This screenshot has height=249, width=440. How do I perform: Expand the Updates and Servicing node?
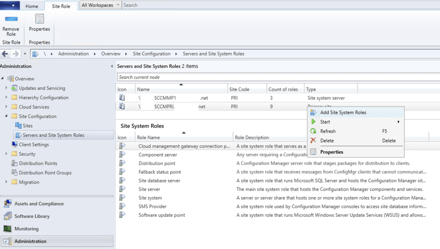pos(6,88)
